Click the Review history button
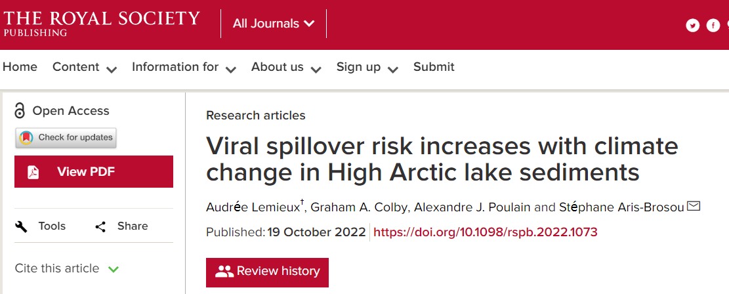This screenshot has width=729, height=294. tap(267, 272)
